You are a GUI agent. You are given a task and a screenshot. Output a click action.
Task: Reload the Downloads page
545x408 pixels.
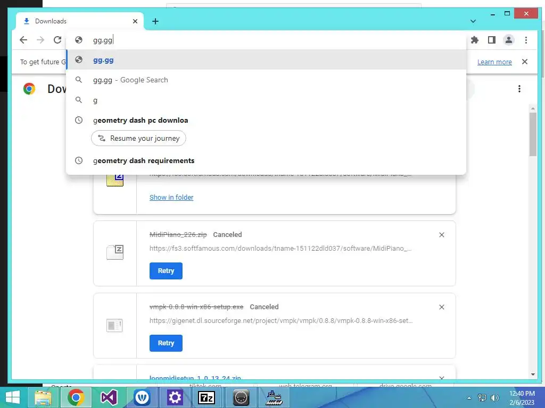[x=57, y=40]
